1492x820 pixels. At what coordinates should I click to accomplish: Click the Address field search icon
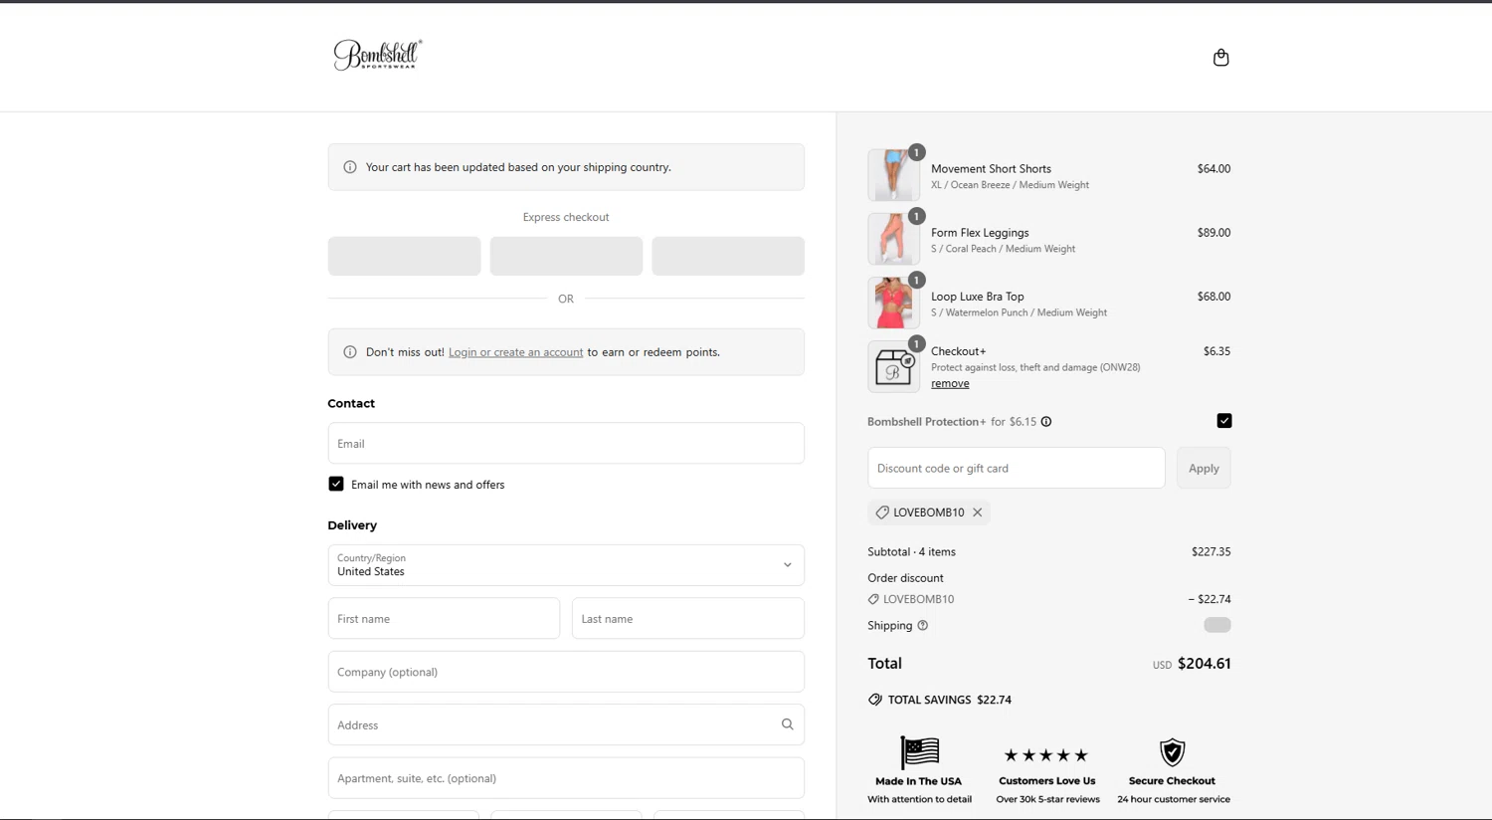787,724
